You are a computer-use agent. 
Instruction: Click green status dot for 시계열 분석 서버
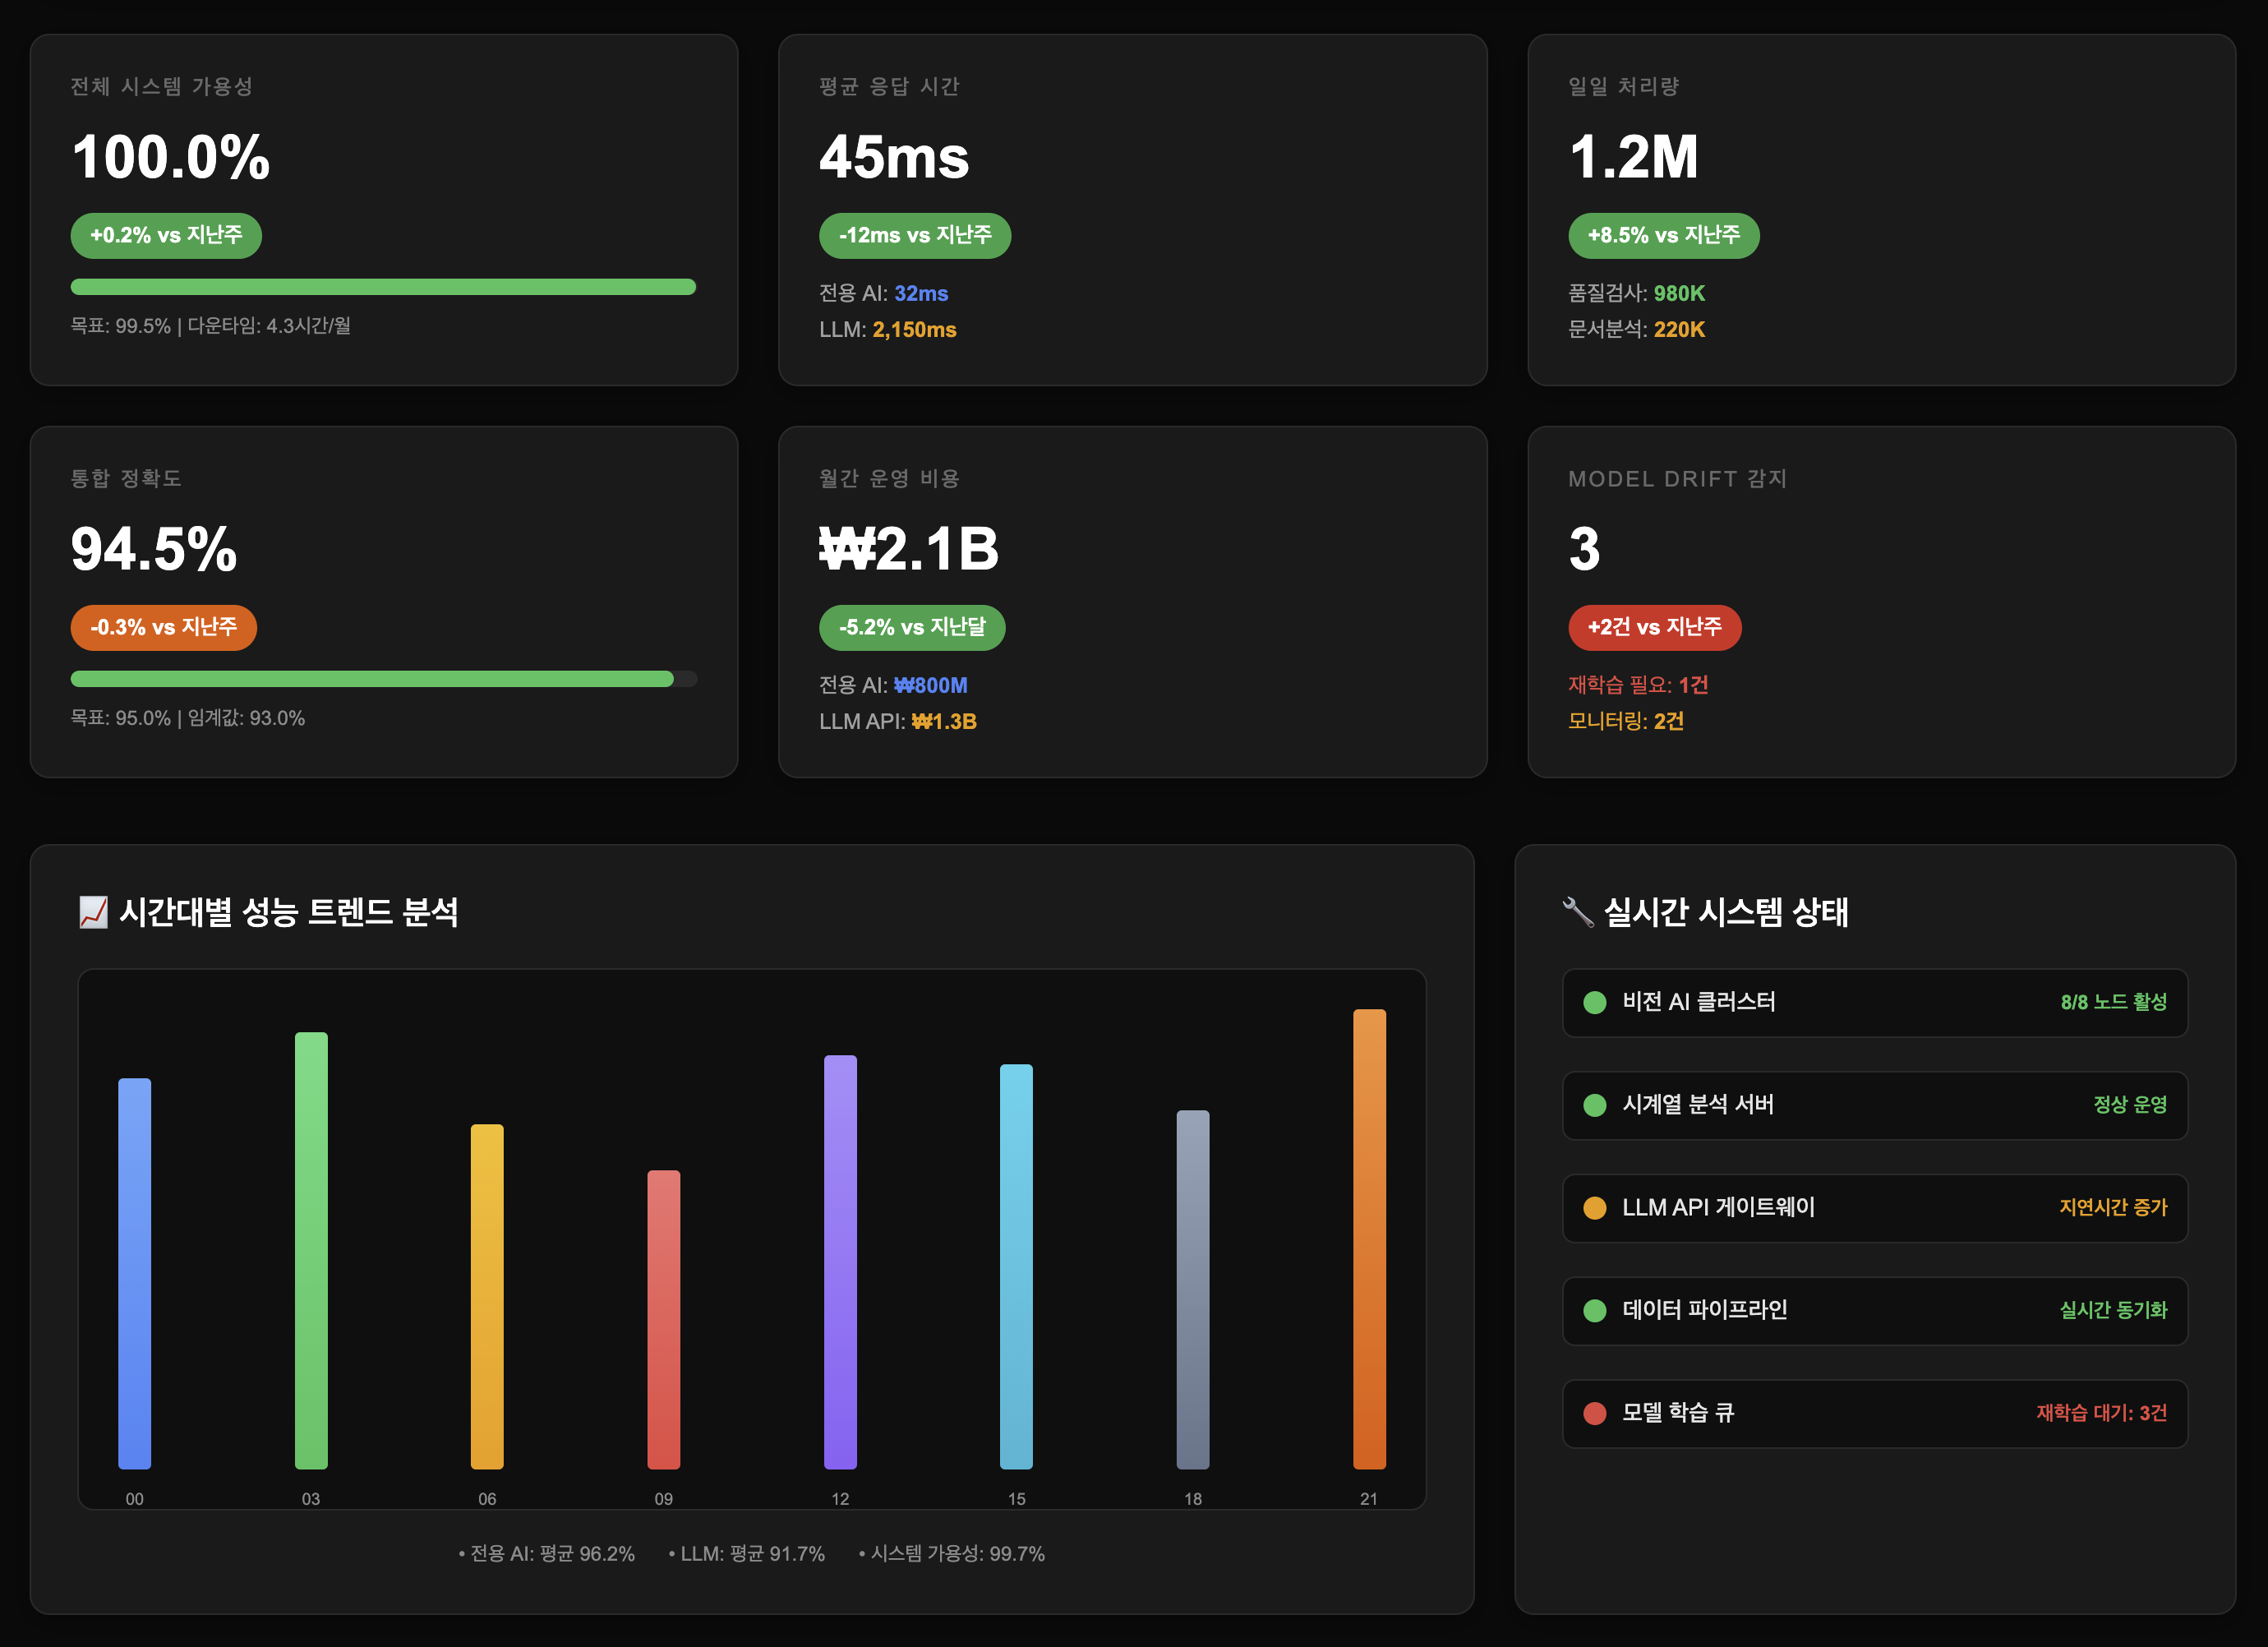click(1595, 1105)
